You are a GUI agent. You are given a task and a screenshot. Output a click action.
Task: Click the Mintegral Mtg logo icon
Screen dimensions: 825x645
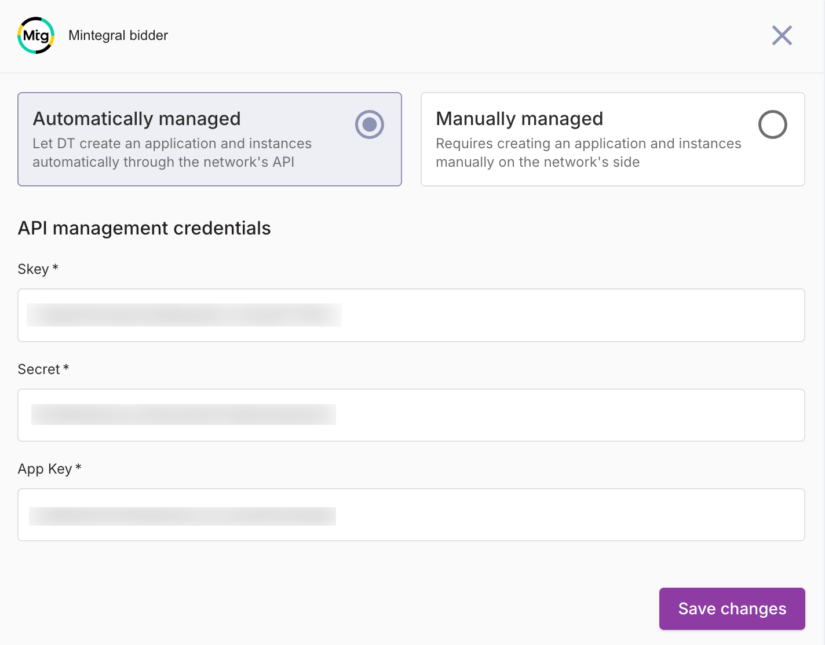pyautogui.click(x=36, y=35)
